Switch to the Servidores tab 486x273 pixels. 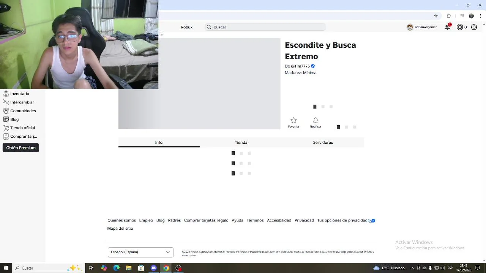point(323,143)
